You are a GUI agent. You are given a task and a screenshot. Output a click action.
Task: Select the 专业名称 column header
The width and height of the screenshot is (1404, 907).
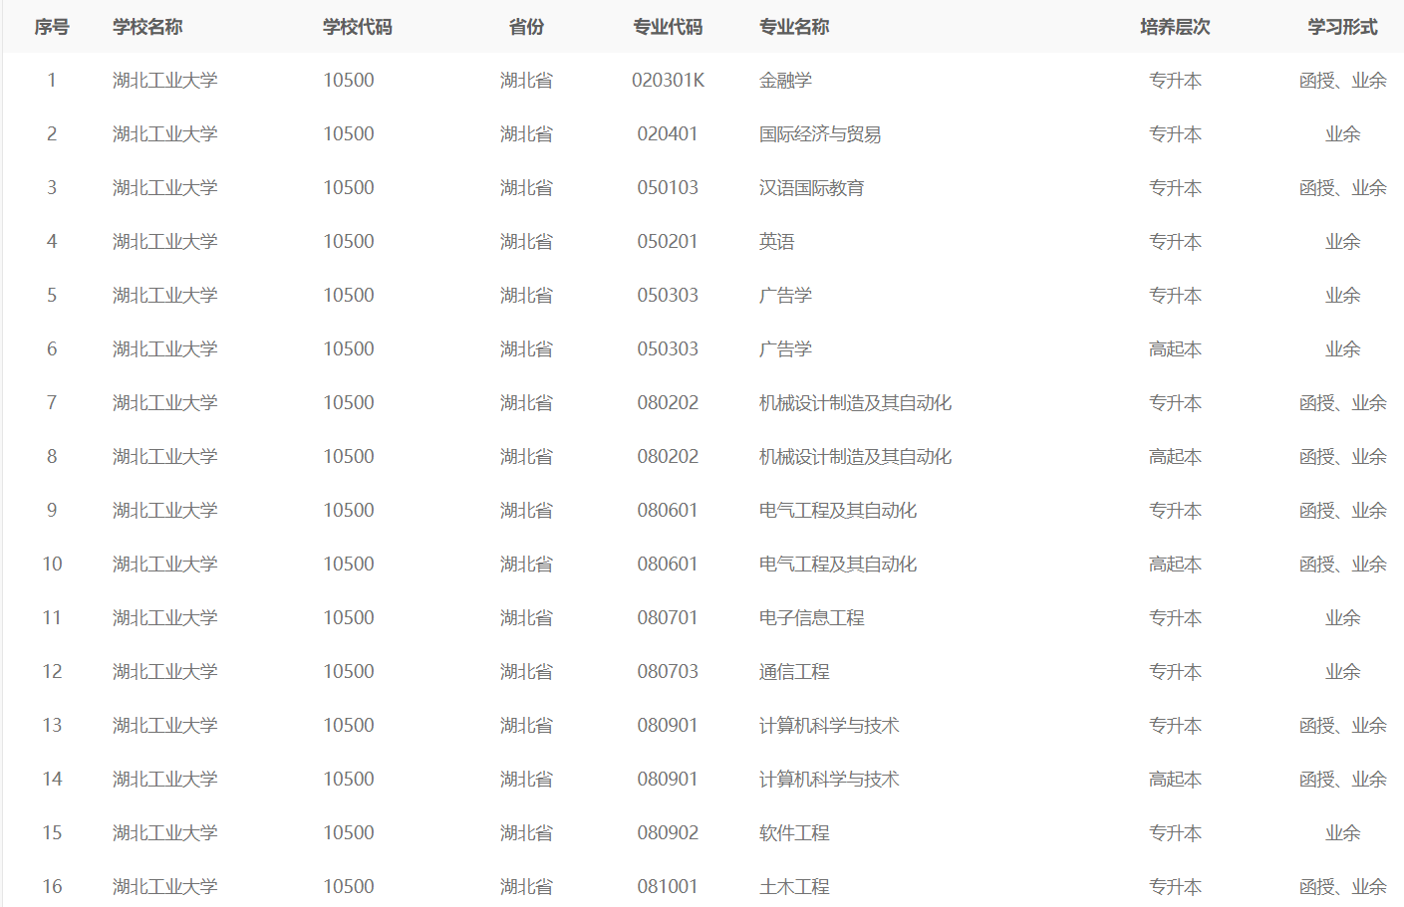tap(794, 27)
